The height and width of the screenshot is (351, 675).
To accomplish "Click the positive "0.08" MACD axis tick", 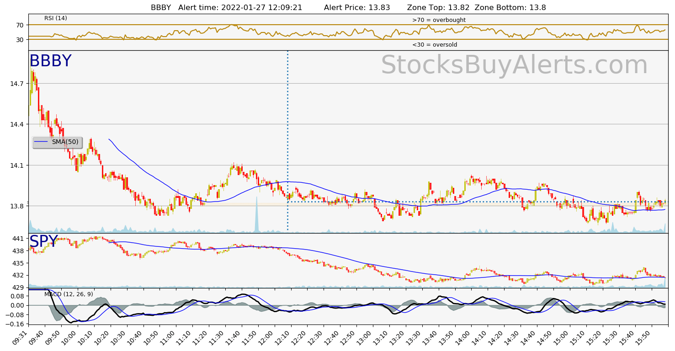I will pyautogui.click(x=16, y=296).
